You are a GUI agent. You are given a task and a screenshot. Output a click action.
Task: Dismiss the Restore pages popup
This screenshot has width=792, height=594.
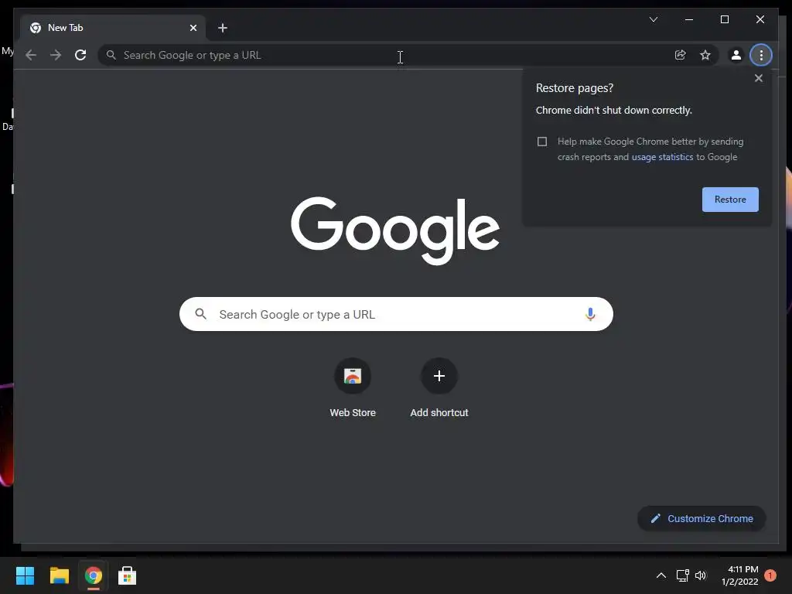[758, 78]
